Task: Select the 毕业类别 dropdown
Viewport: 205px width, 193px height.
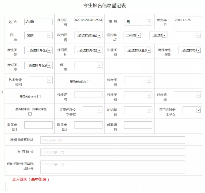Action: click(x=138, y=50)
